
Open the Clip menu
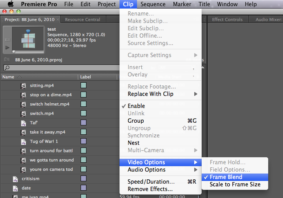128,4
